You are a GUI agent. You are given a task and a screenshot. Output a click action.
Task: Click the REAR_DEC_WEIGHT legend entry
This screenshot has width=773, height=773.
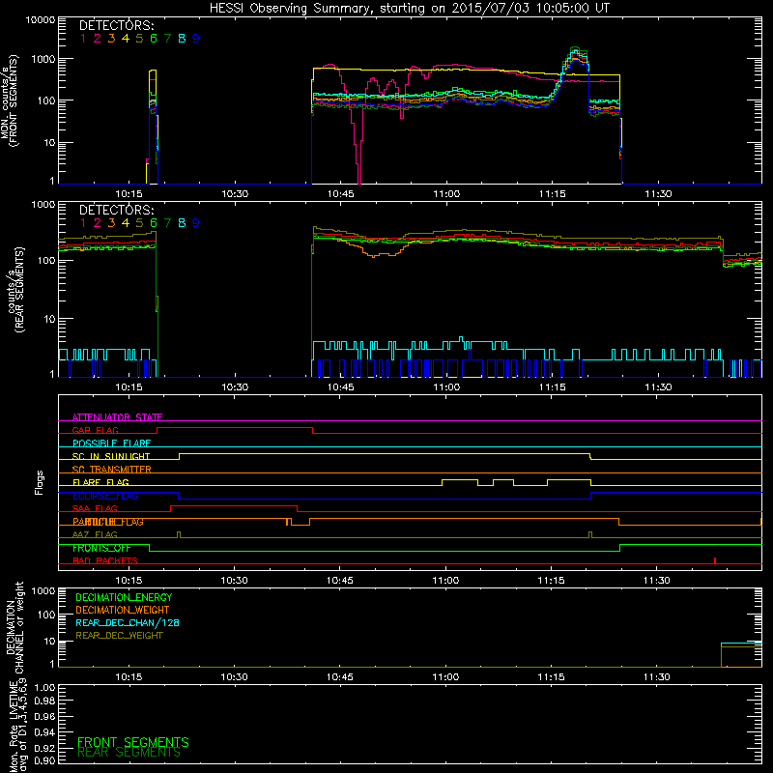pos(119,636)
